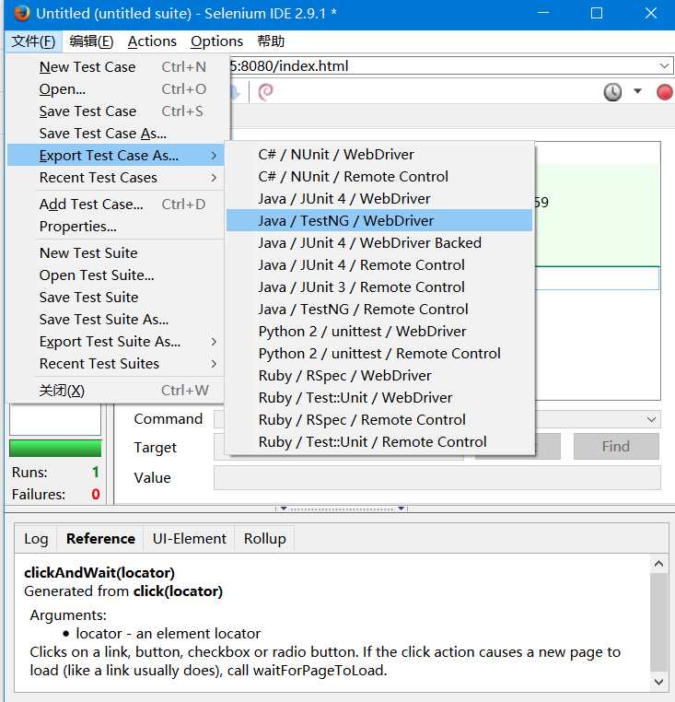
Task: Click the Firefox icon in the title bar
Action: 21,14
